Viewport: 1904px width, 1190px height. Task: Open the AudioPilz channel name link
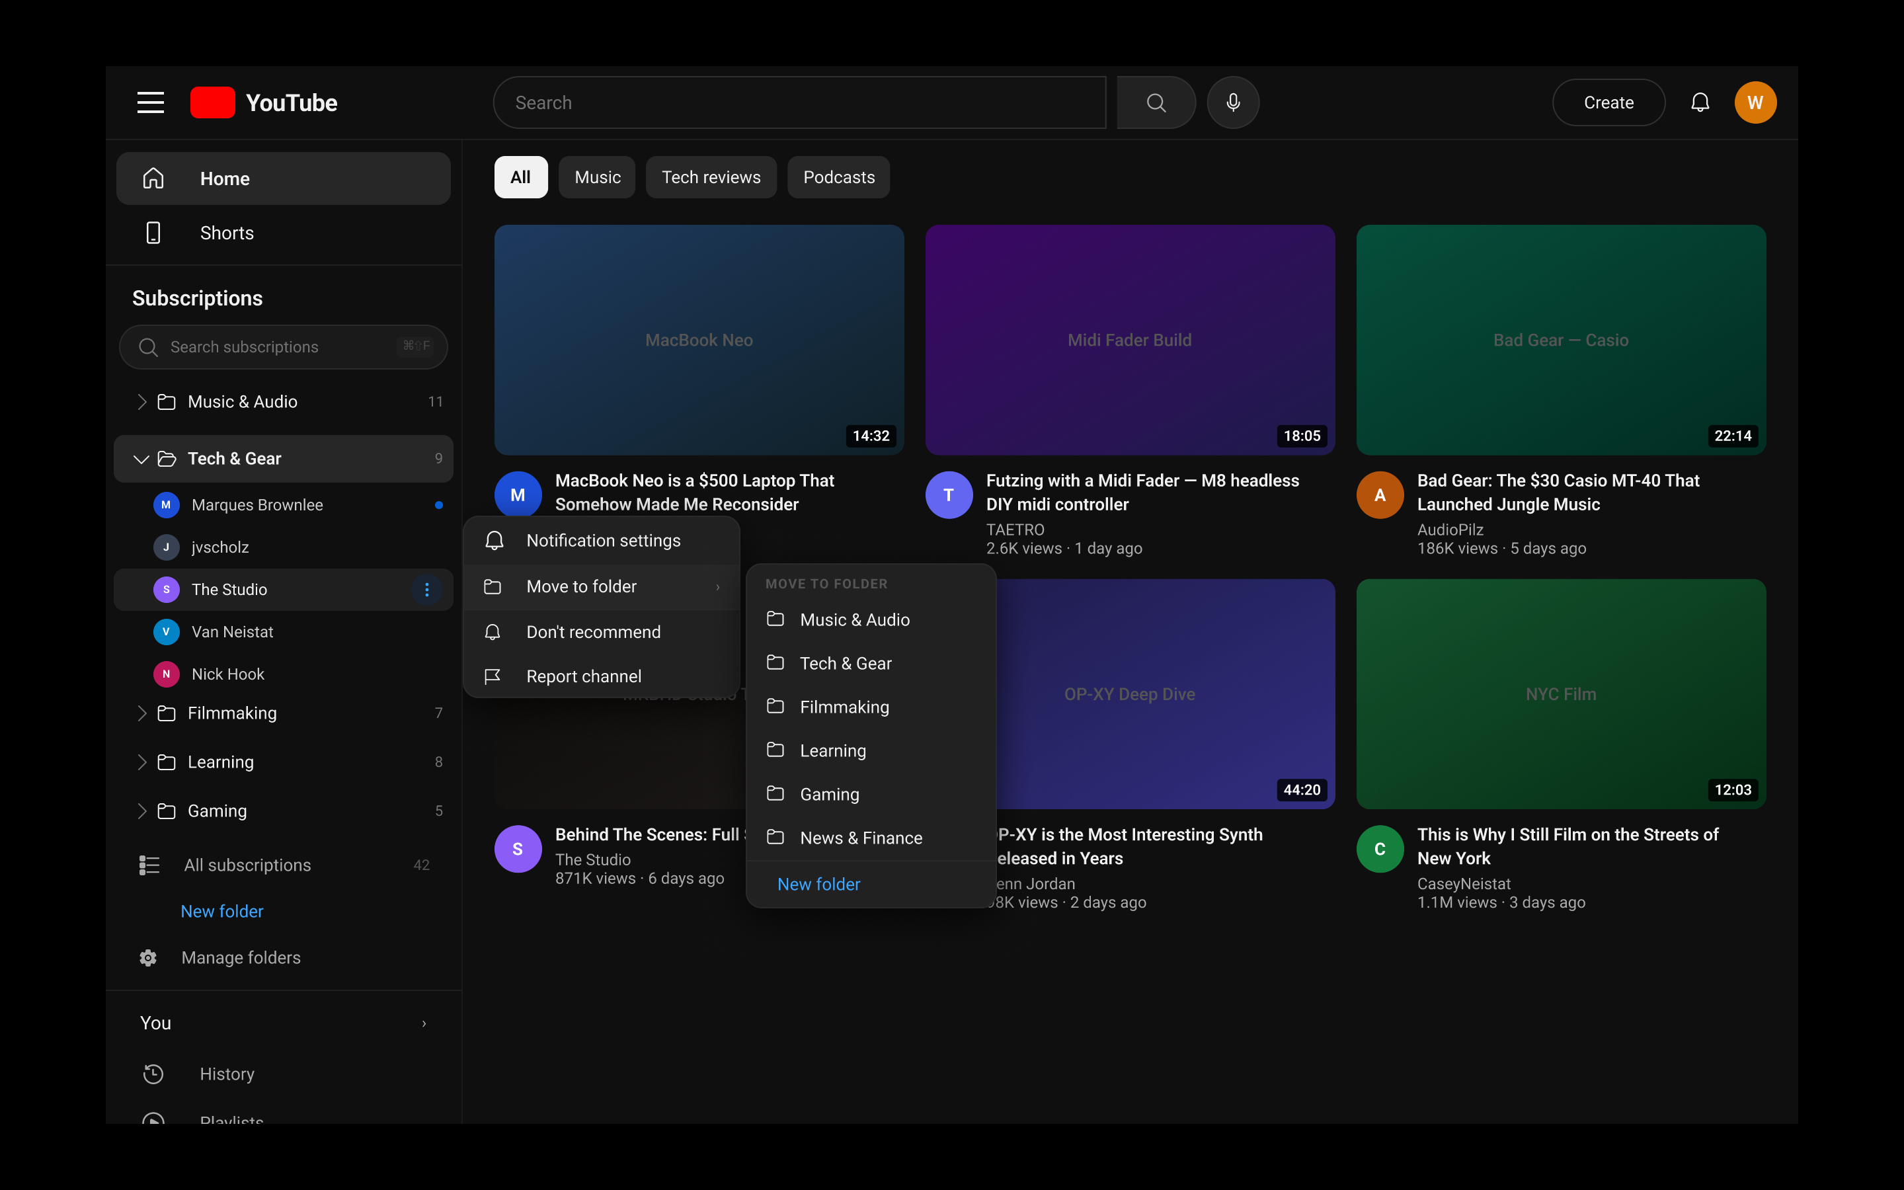pos(1450,530)
